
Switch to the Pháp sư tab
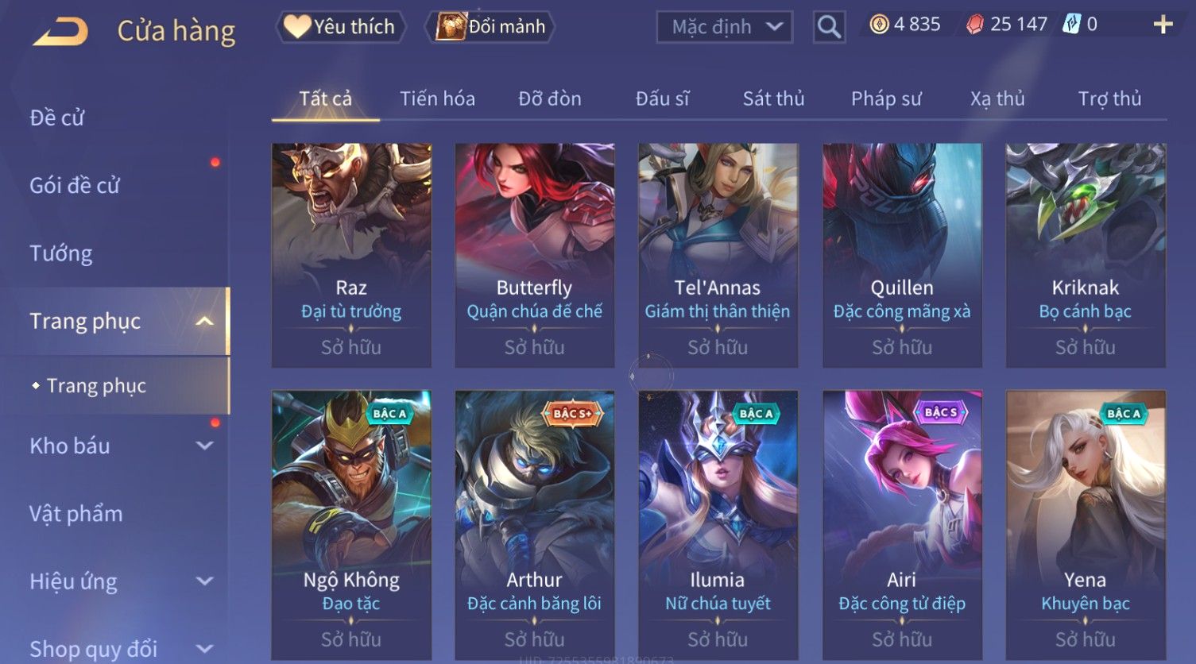pos(886,98)
